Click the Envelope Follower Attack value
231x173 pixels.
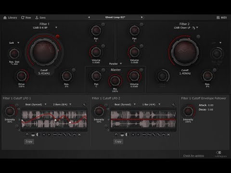tap(211, 105)
